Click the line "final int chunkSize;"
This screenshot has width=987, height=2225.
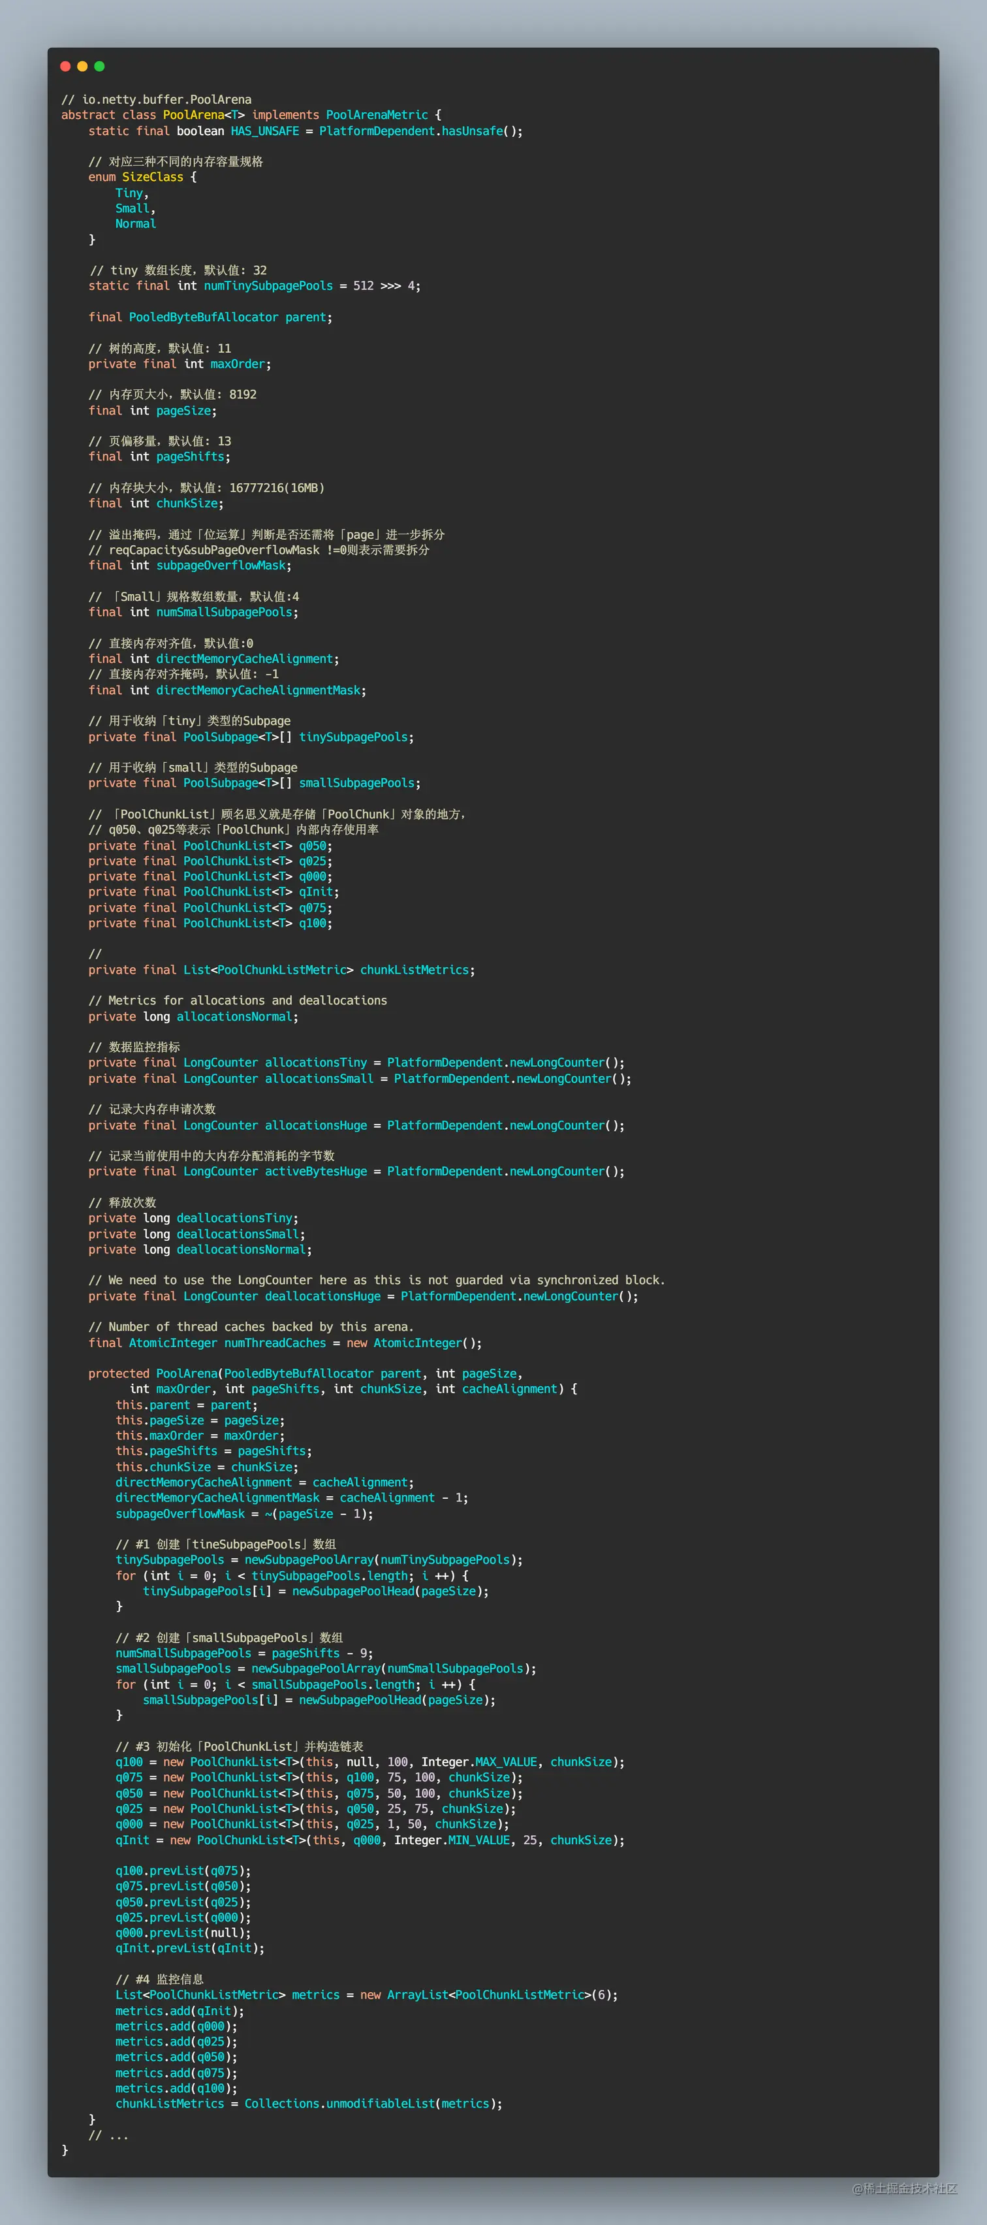click(x=156, y=504)
